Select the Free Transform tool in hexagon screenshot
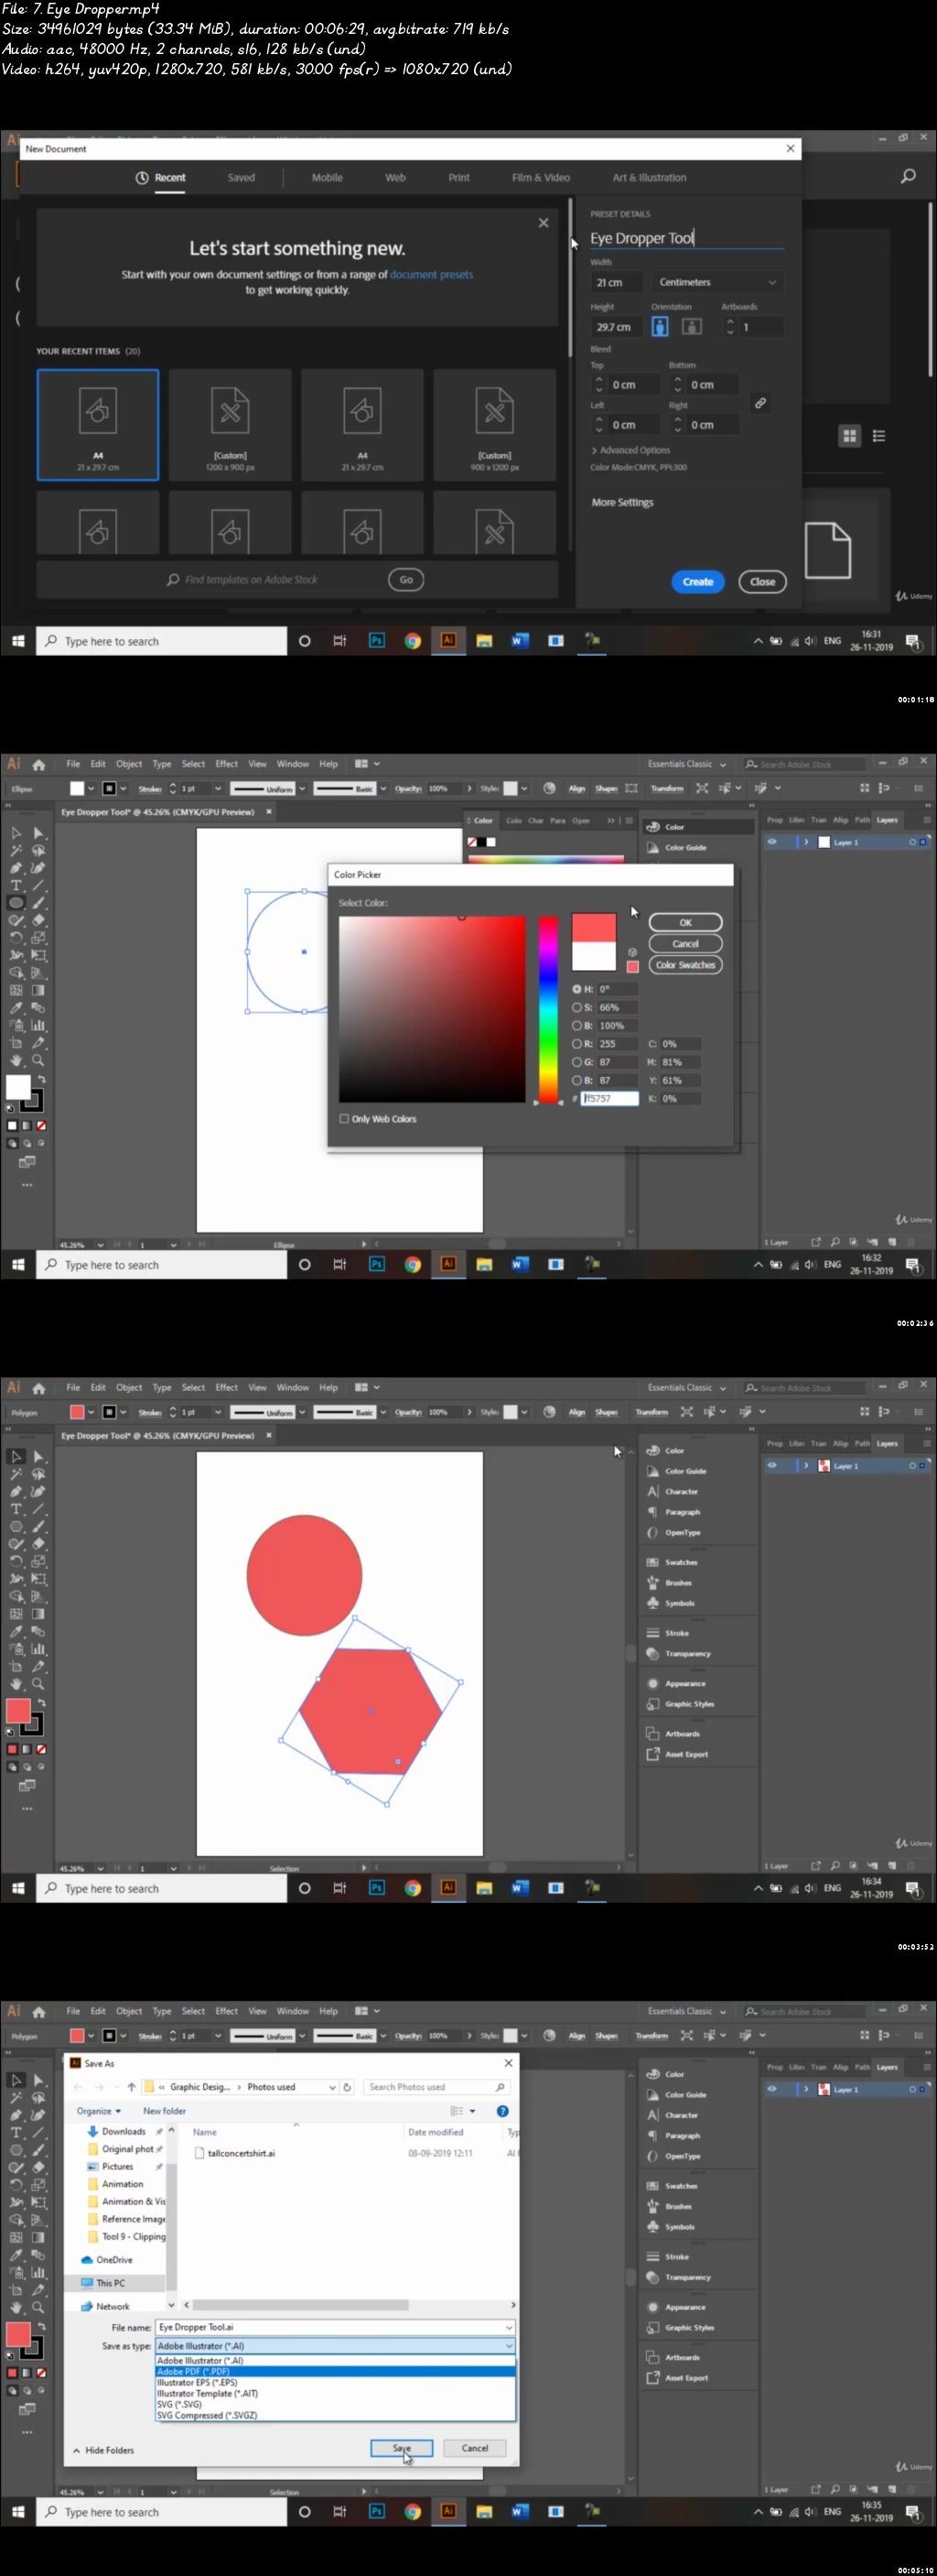 (x=39, y=1579)
